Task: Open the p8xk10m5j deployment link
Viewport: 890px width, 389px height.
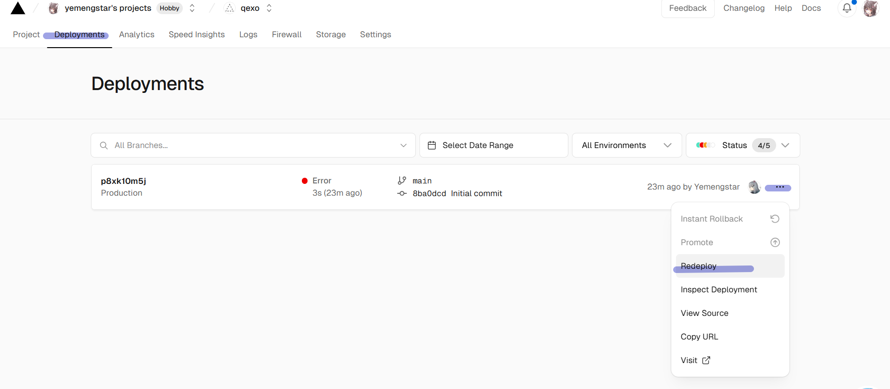Action: pos(123,181)
